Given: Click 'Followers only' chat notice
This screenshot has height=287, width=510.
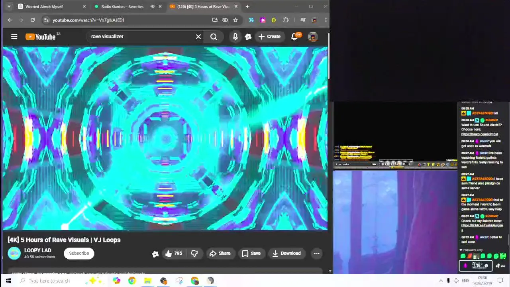Looking at the screenshot, I should click(473, 250).
